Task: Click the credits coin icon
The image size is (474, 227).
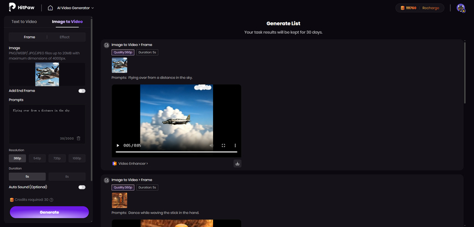Action: point(402,8)
